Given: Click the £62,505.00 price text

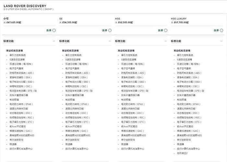Looking at the screenshot, I should point(125,22).
